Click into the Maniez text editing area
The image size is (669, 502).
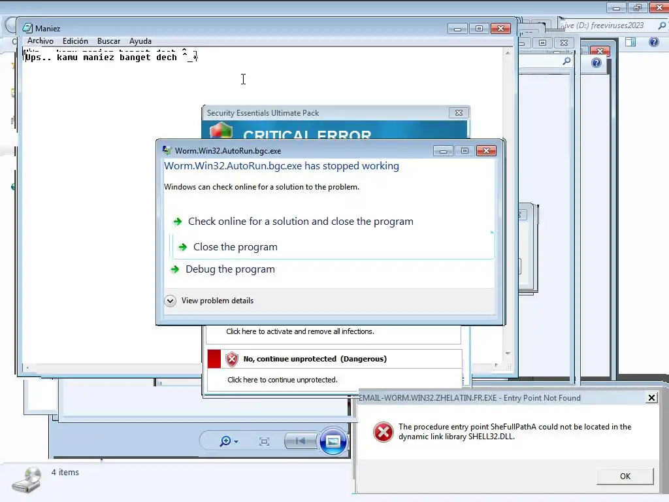pos(263,205)
